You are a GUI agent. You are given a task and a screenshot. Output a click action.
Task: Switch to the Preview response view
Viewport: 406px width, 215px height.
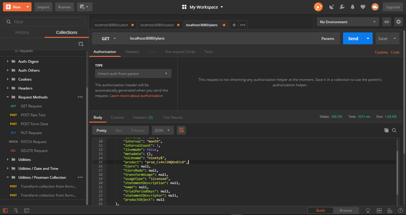click(138, 130)
